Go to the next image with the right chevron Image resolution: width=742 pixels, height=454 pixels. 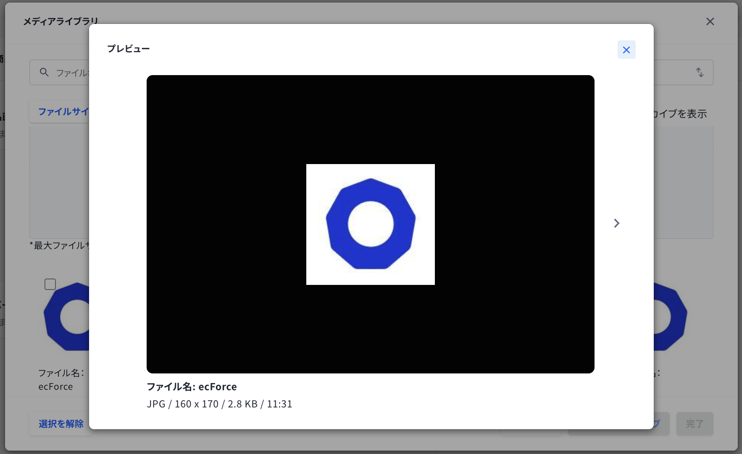tap(616, 223)
